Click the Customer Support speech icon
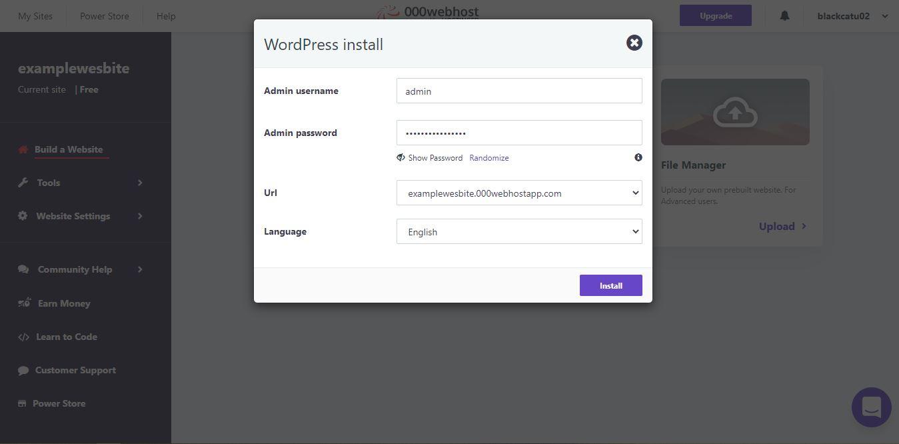The height and width of the screenshot is (444, 899). point(23,370)
